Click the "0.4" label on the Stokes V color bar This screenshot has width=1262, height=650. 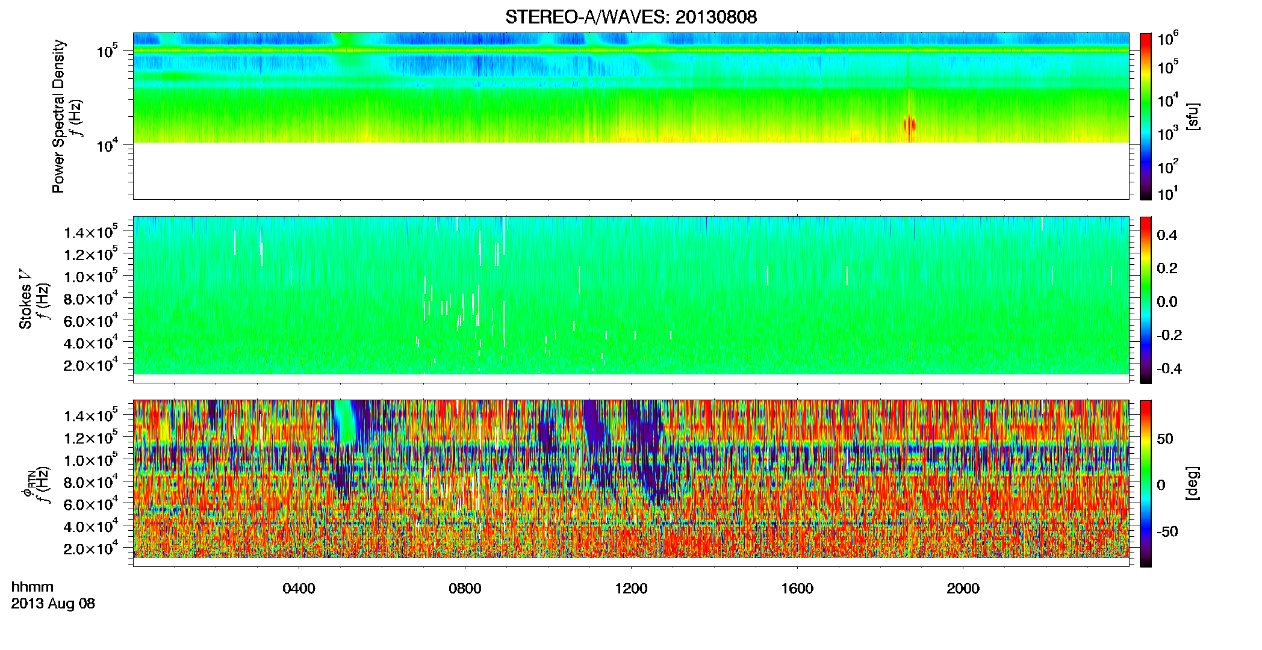1167,235
